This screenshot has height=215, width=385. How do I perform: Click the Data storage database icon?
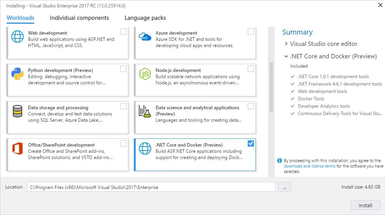pos(17,111)
